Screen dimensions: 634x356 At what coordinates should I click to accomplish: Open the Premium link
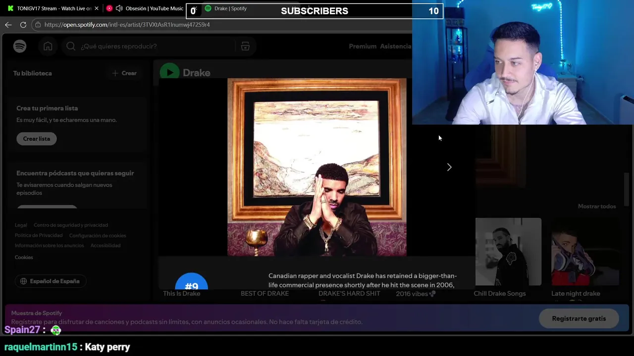[x=363, y=46]
